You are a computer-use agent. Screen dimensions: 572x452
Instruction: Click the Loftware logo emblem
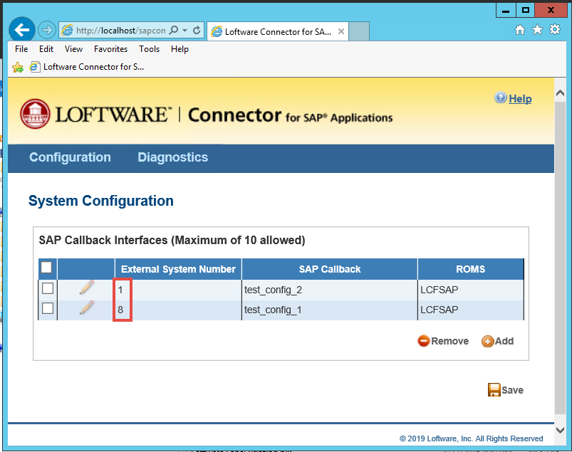click(35, 114)
